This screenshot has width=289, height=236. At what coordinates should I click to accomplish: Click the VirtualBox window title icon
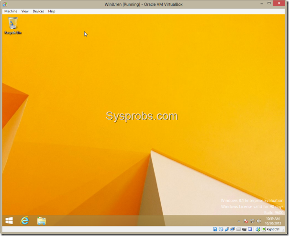click(5, 4)
